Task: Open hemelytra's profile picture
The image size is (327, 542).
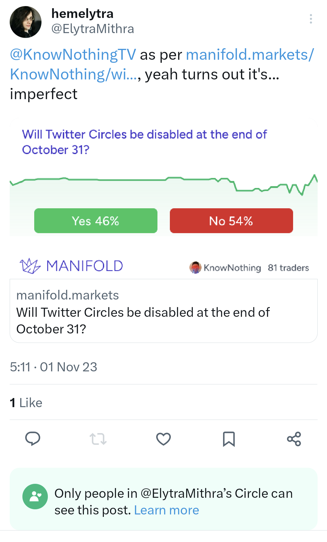Action: (x=25, y=22)
